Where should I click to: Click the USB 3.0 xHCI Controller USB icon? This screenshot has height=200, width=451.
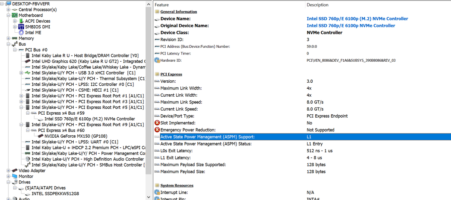point(27,73)
